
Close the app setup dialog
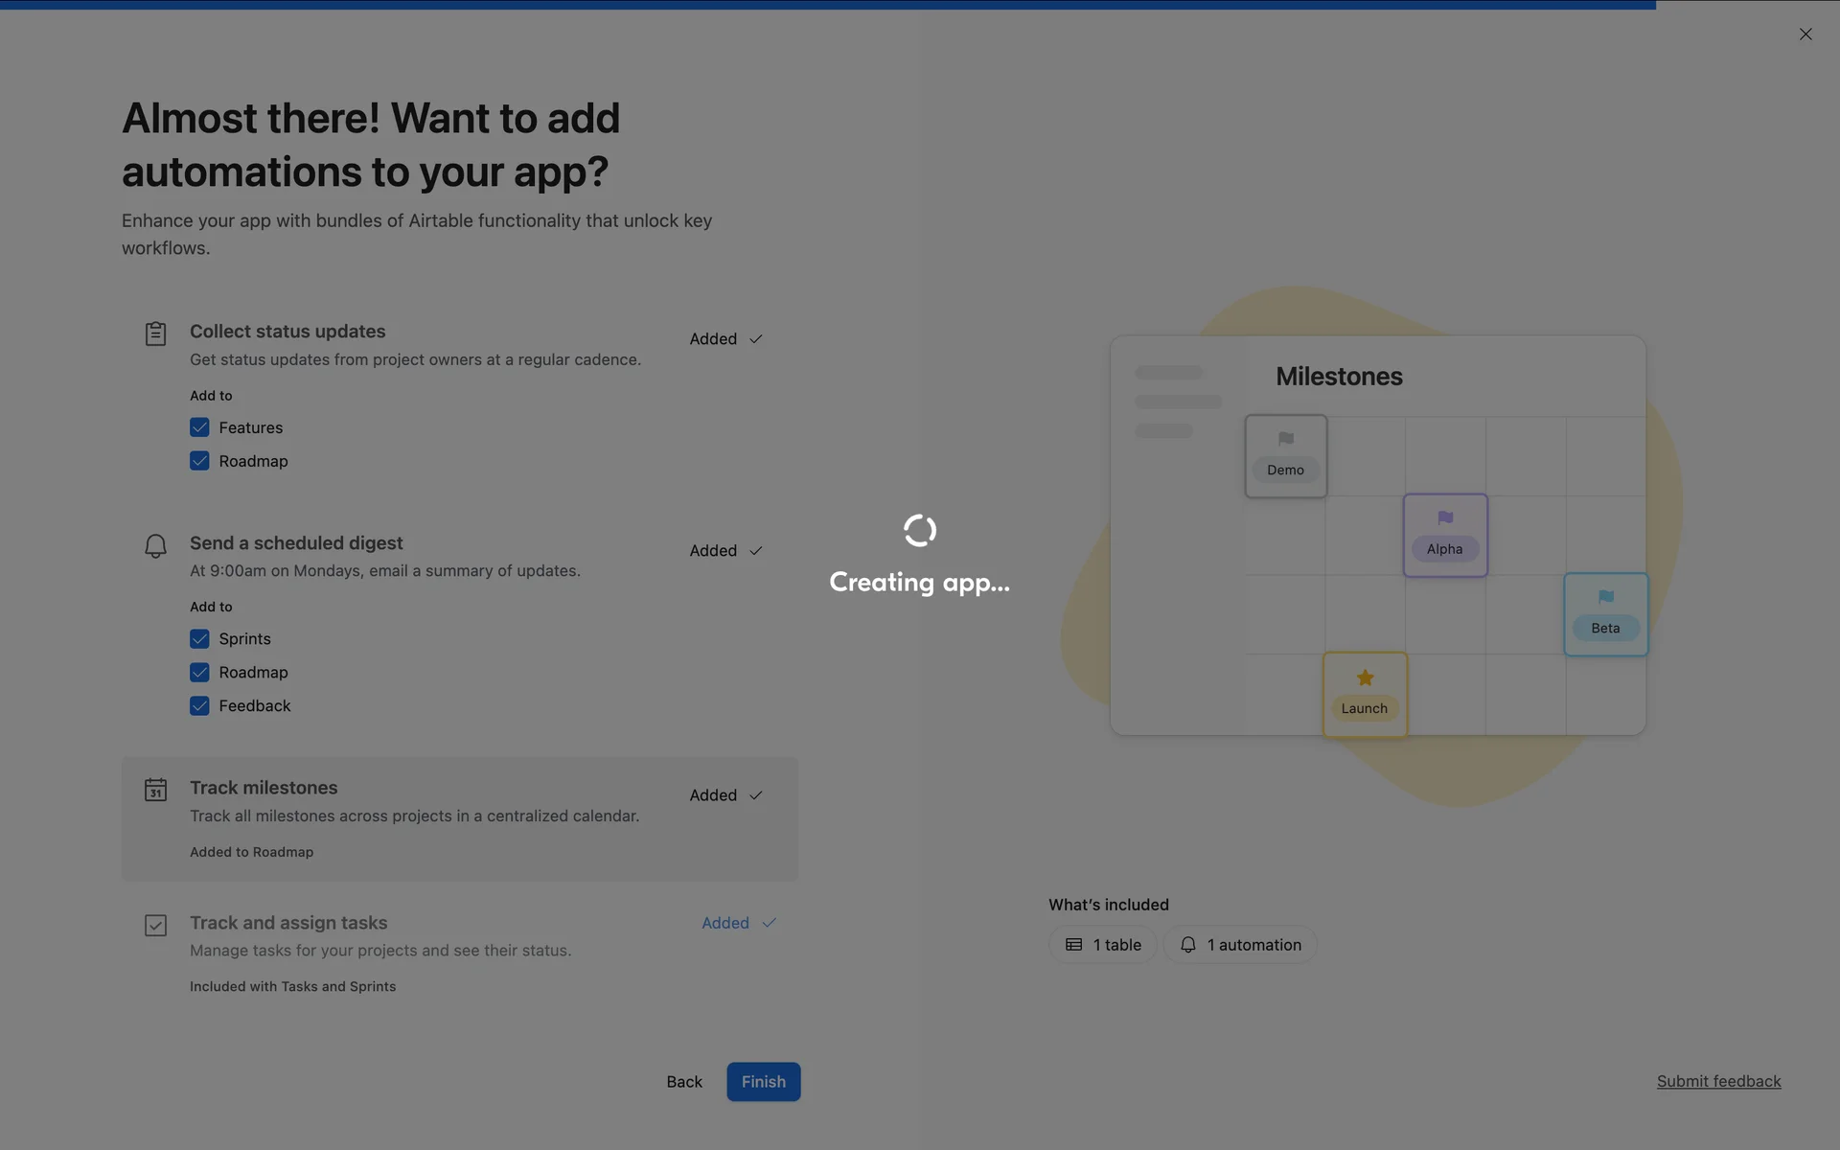pos(1805,34)
